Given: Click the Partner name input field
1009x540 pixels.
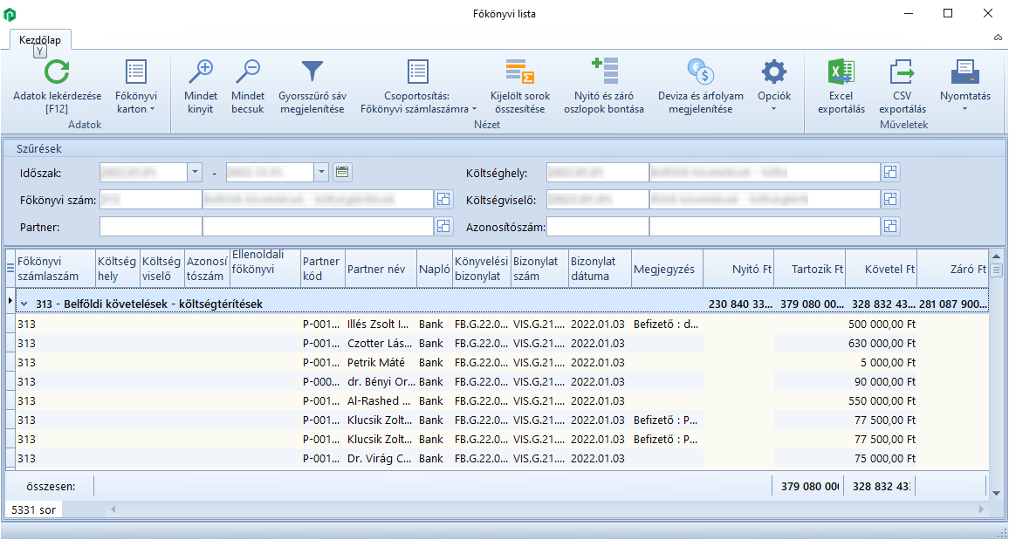Looking at the screenshot, I should (x=317, y=227).
